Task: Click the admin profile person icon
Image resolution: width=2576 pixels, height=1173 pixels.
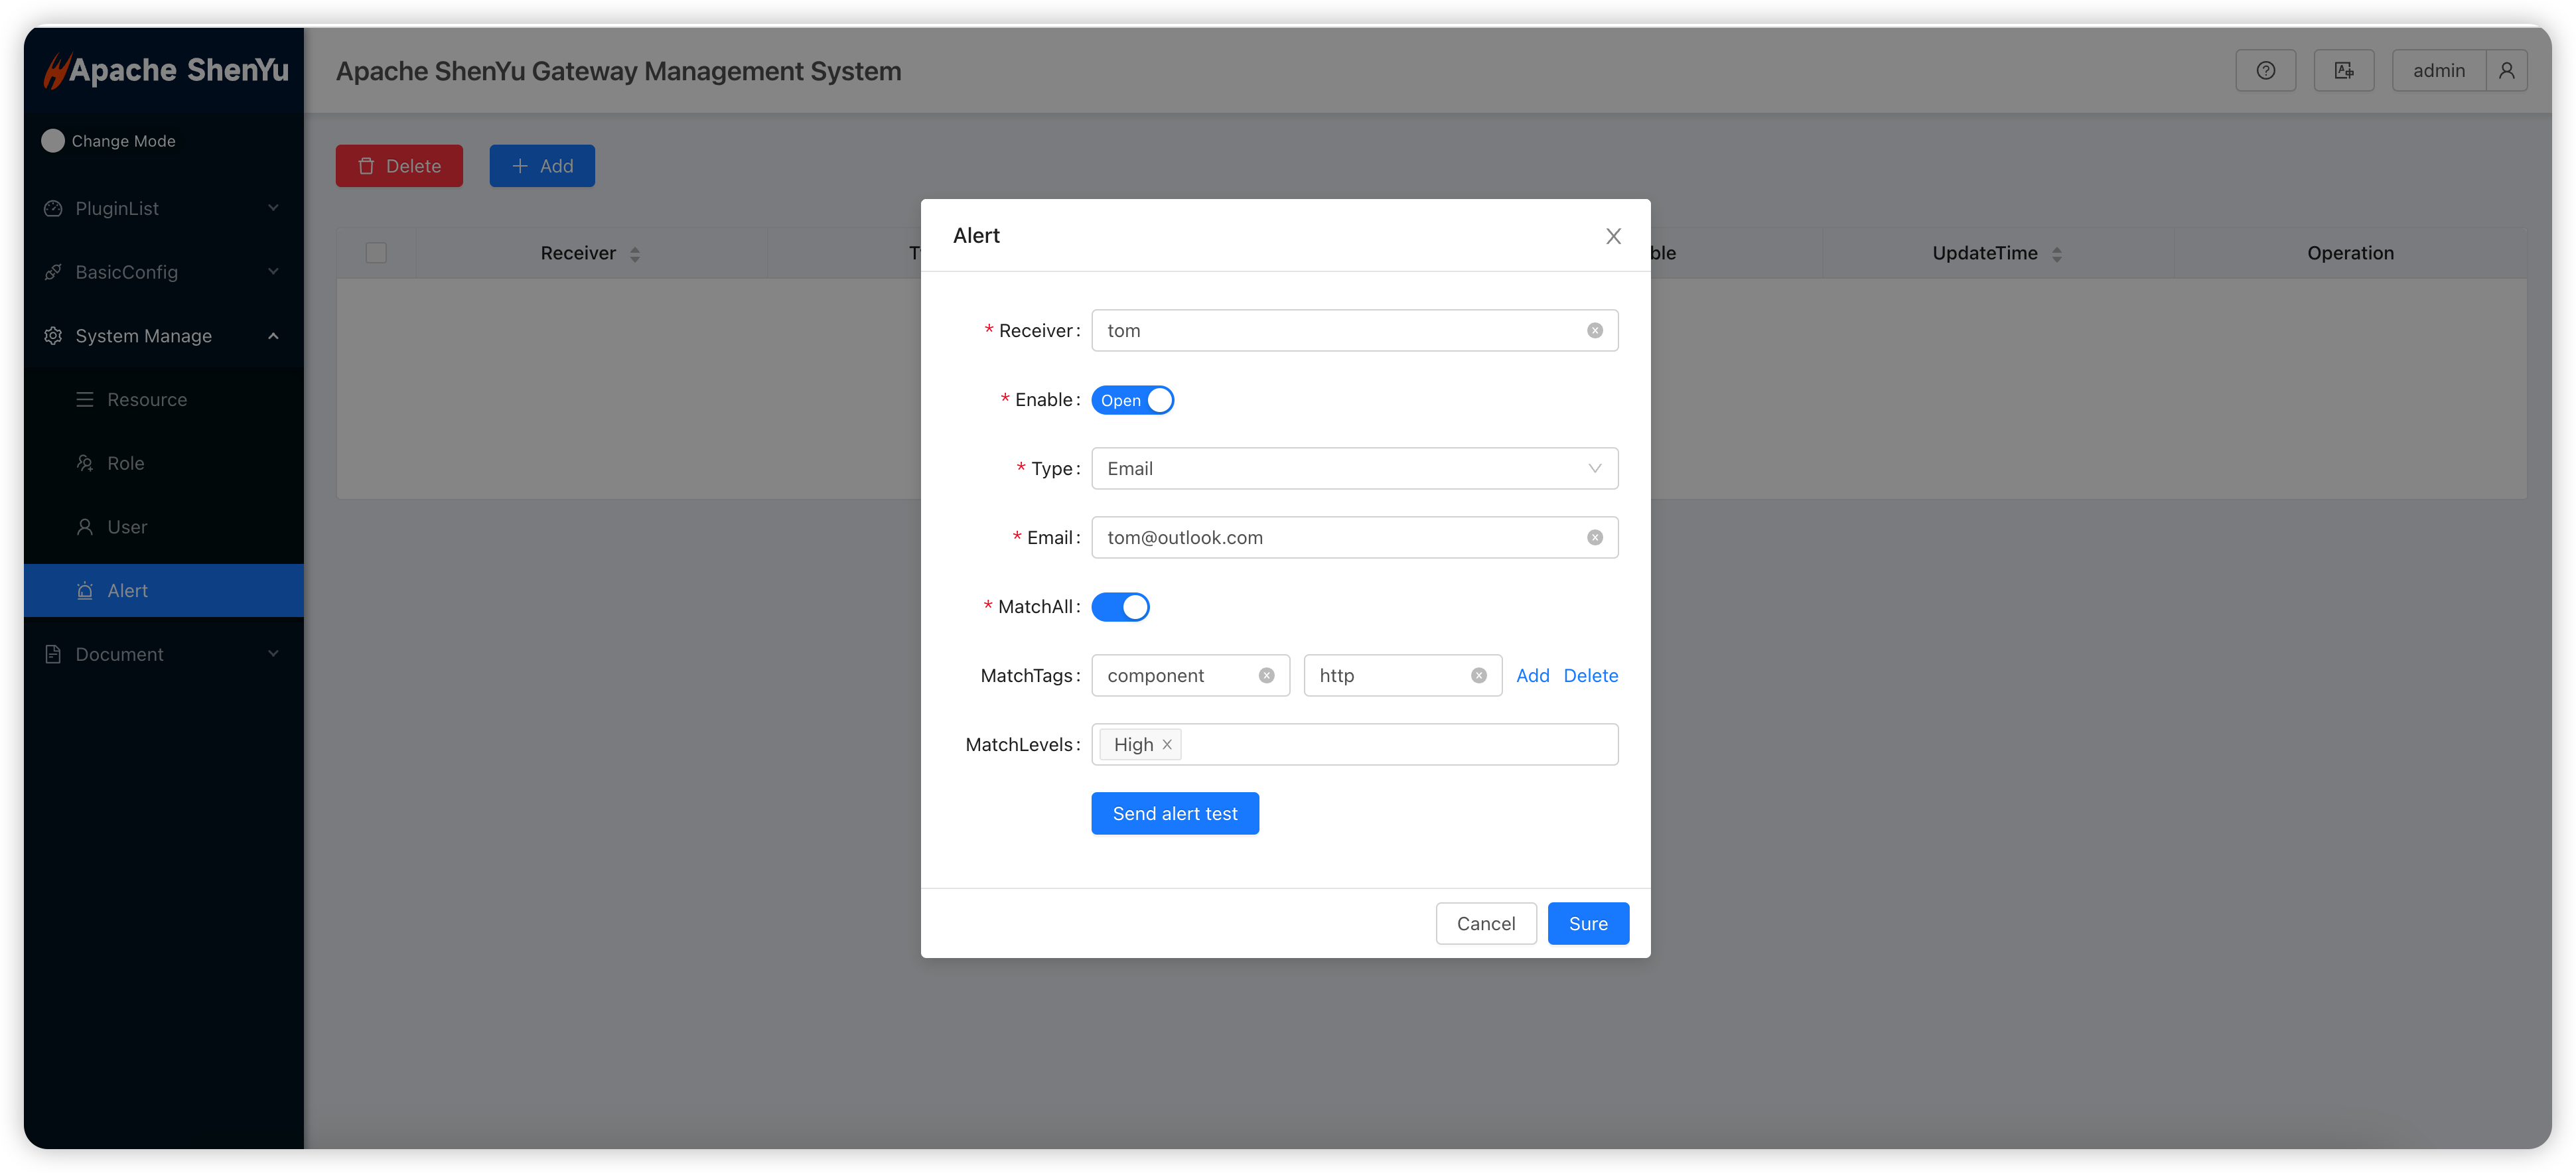Action: point(2507,70)
